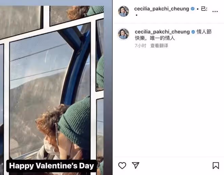This screenshot has height=175, width=224.
Task: Open the three-dot more options menu
Action: click(215, 12)
